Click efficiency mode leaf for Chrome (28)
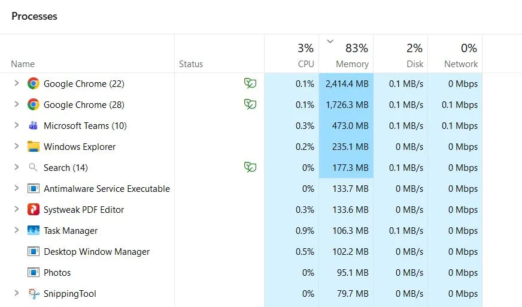Image resolution: width=522 pixels, height=307 pixels. pyautogui.click(x=250, y=104)
